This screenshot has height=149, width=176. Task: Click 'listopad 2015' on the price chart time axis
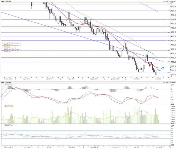[94, 79]
